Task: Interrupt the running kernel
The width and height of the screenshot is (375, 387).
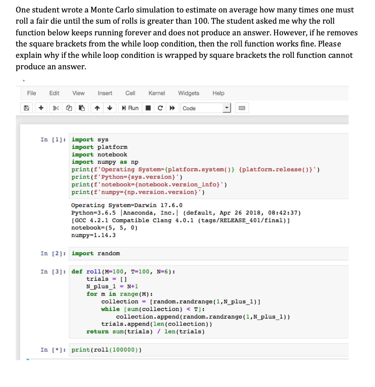Action: (x=148, y=108)
